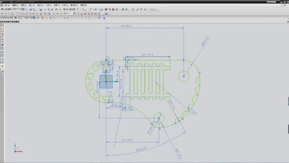
Task: Select the Point sketch tool
Action: pyautogui.click(x=37, y=14)
